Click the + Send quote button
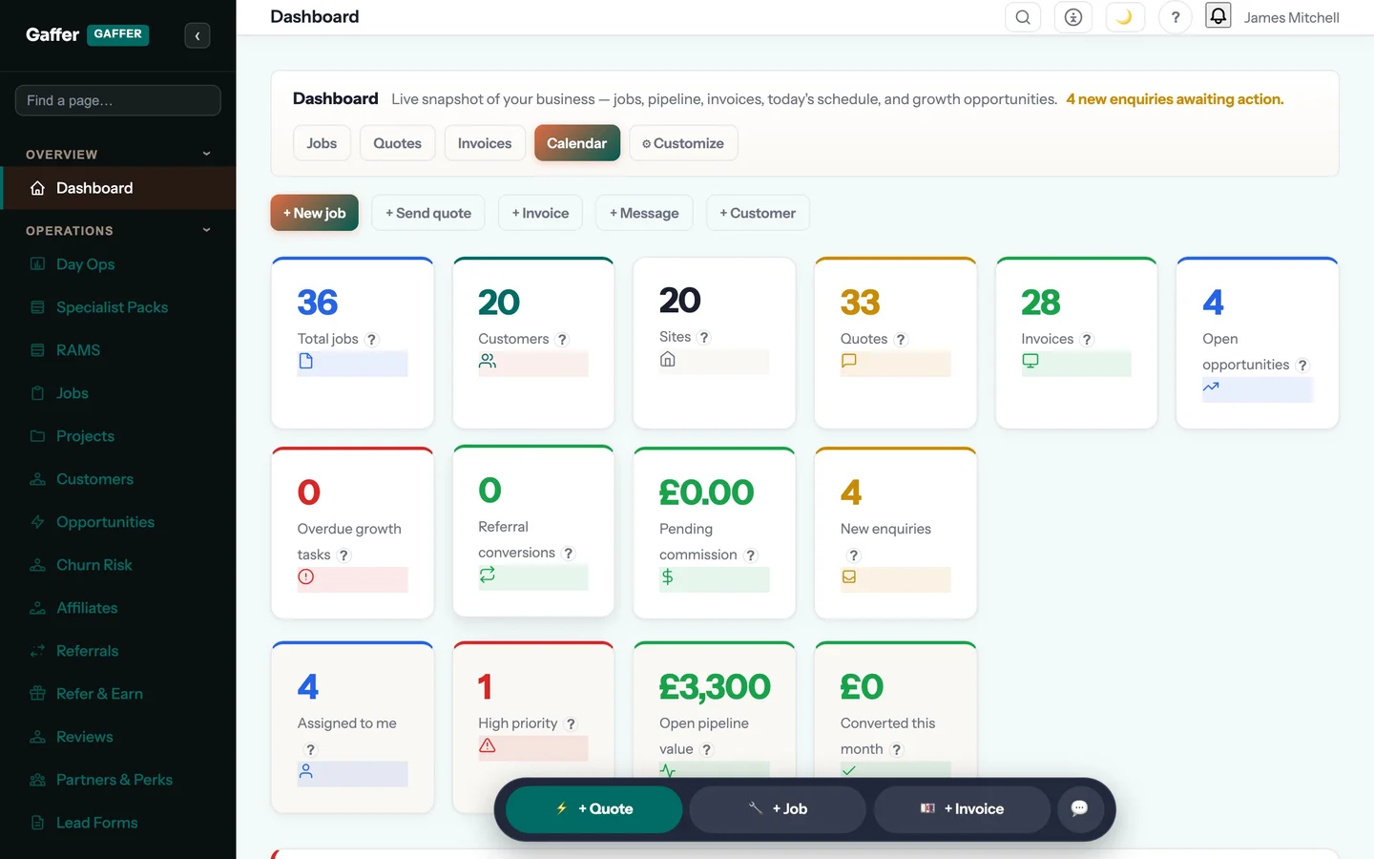 coord(428,213)
